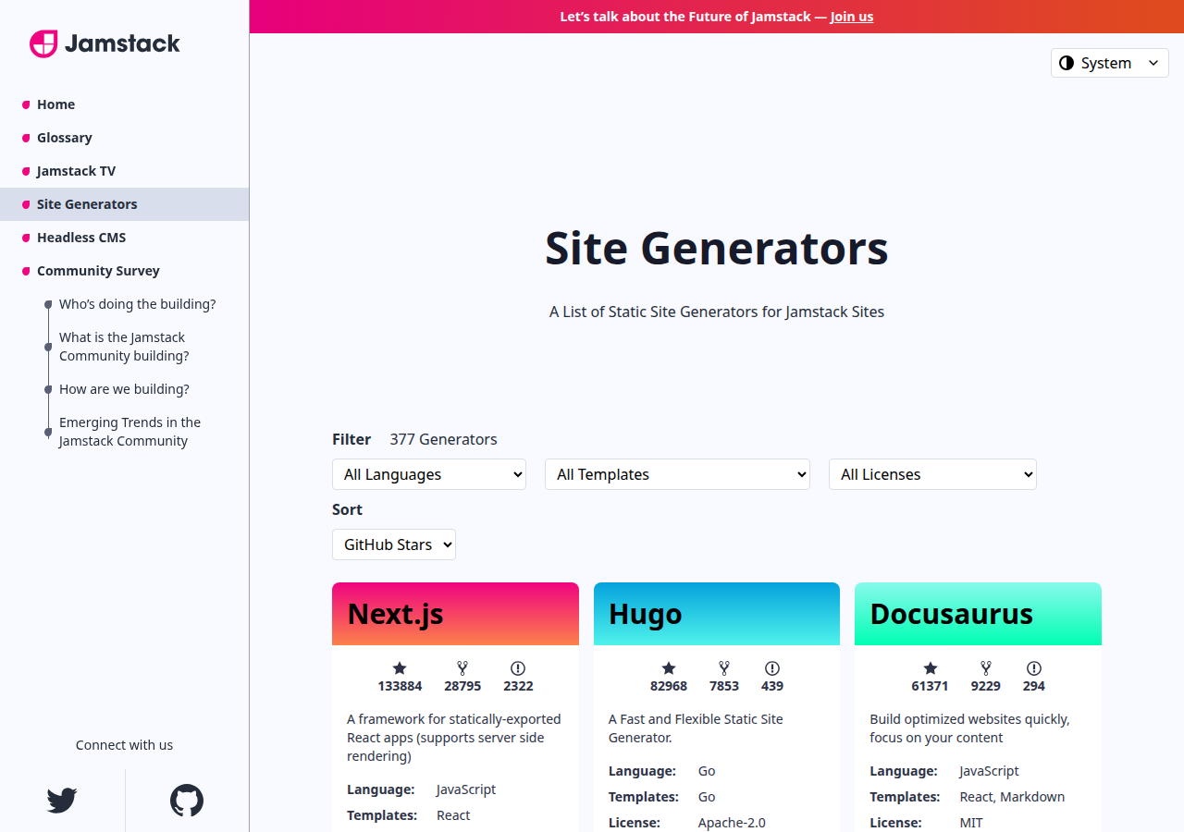Click the 82968 stars count
1184x832 pixels.
(x=669, y=686)
